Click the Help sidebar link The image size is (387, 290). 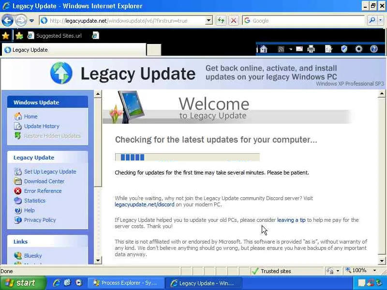click(x=30, y=210)
